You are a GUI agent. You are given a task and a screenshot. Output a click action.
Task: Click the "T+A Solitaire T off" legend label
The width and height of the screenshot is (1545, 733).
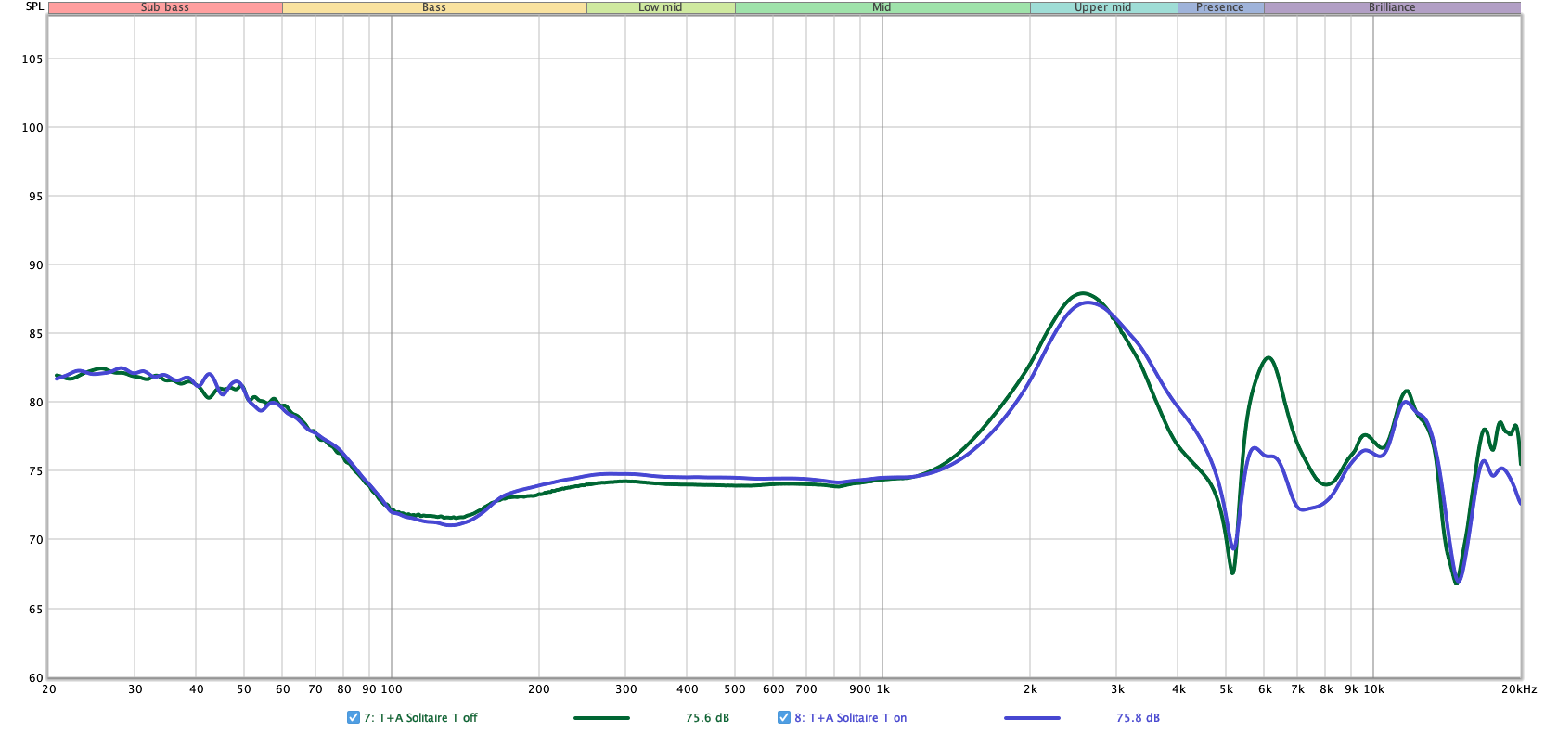click(427, 717)
